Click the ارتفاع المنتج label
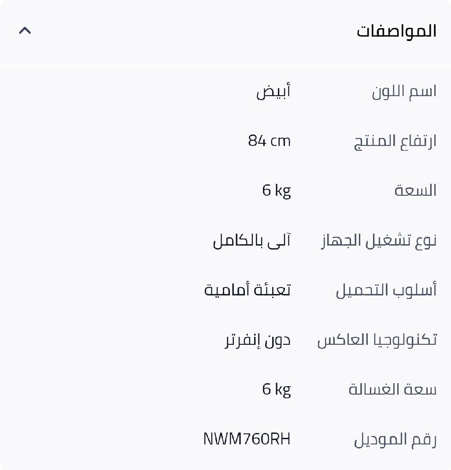The width and height of the screenshot is (451, 470). pos(395,142)
